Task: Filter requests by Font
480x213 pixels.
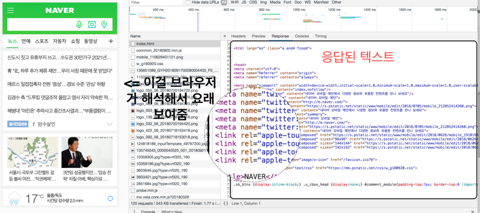Action: (x=288, y=2)
